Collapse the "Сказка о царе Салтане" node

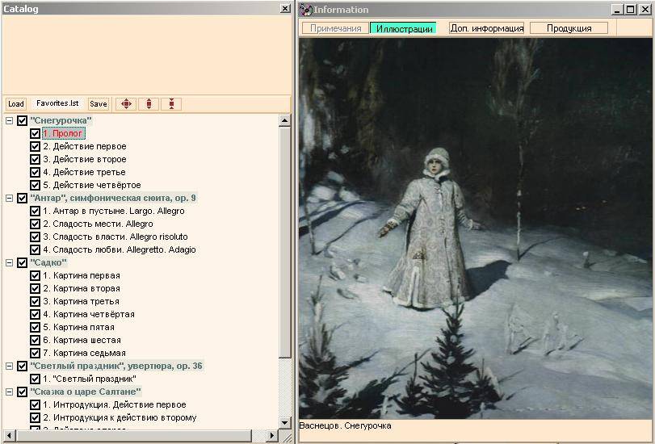pyautogui.click(x=9, y=392)
